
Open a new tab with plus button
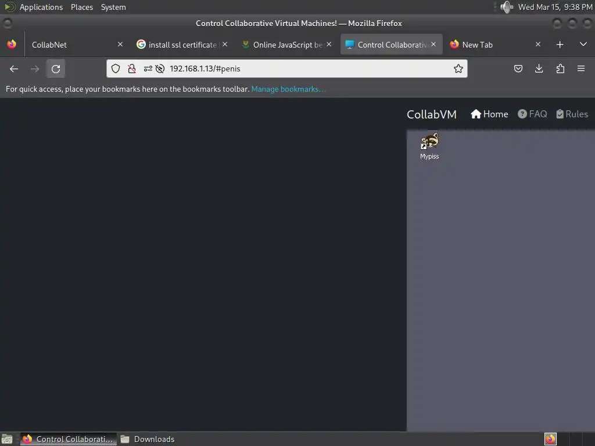[x=560, y=45]
